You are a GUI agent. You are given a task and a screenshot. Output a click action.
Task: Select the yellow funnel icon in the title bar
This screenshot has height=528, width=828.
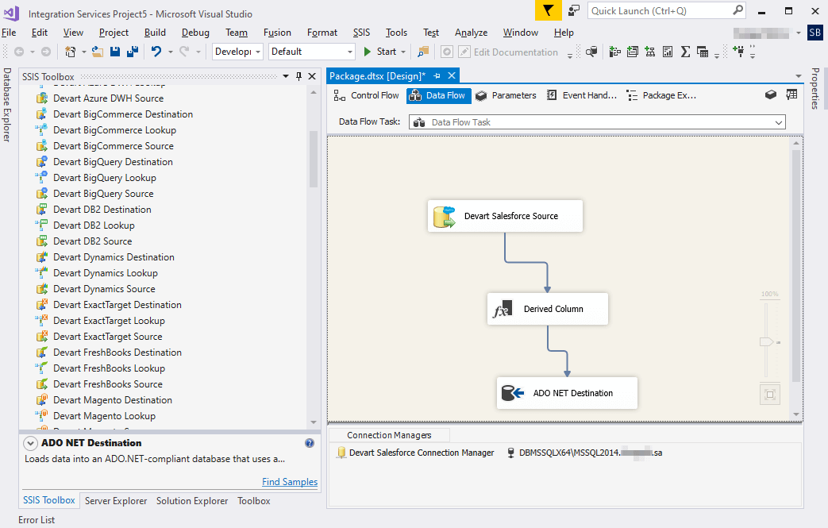tap(547, 11)
